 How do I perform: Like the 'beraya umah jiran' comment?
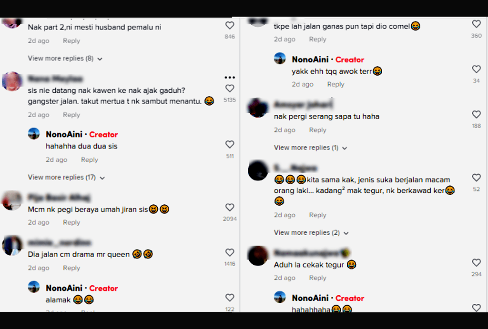(230, 208)
